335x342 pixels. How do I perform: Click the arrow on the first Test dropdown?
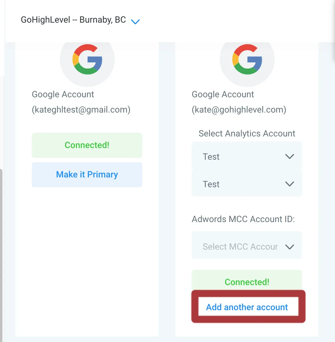(x=290, y=156)
